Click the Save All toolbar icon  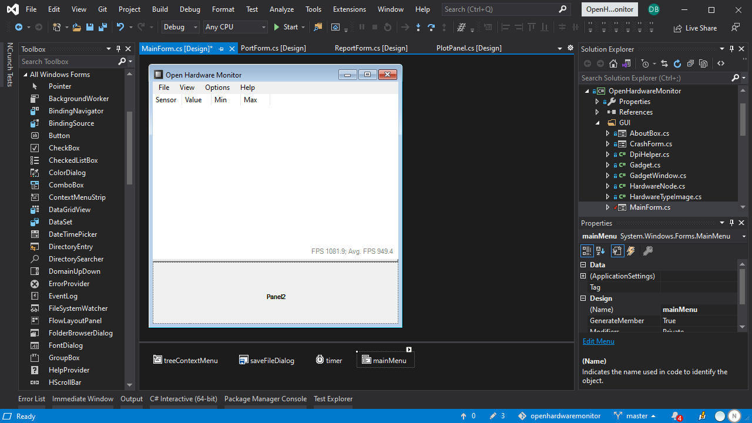point(103,27)
